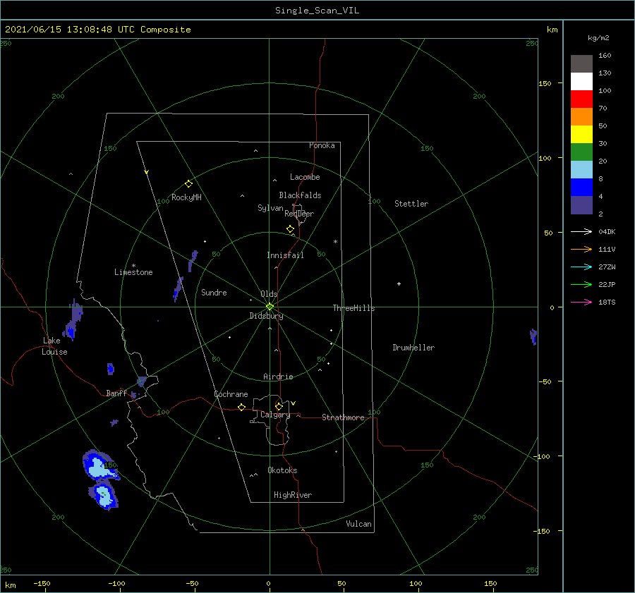
Task: Click the Banff town label
Action: point(116,393)
